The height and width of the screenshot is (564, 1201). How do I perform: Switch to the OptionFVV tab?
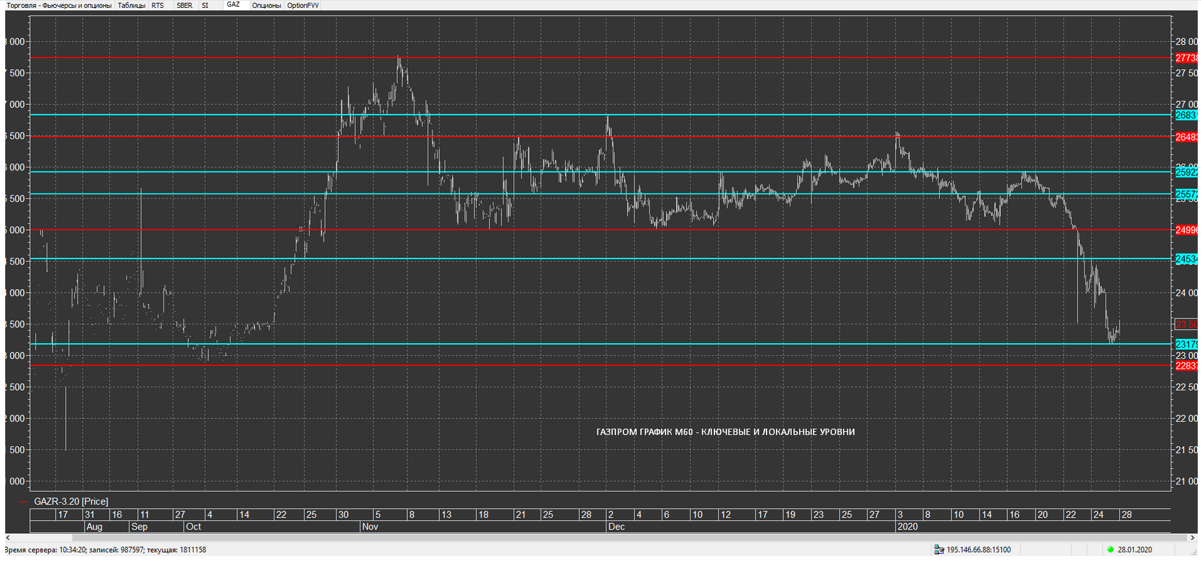pyautogui.click(x=303, y=5)
